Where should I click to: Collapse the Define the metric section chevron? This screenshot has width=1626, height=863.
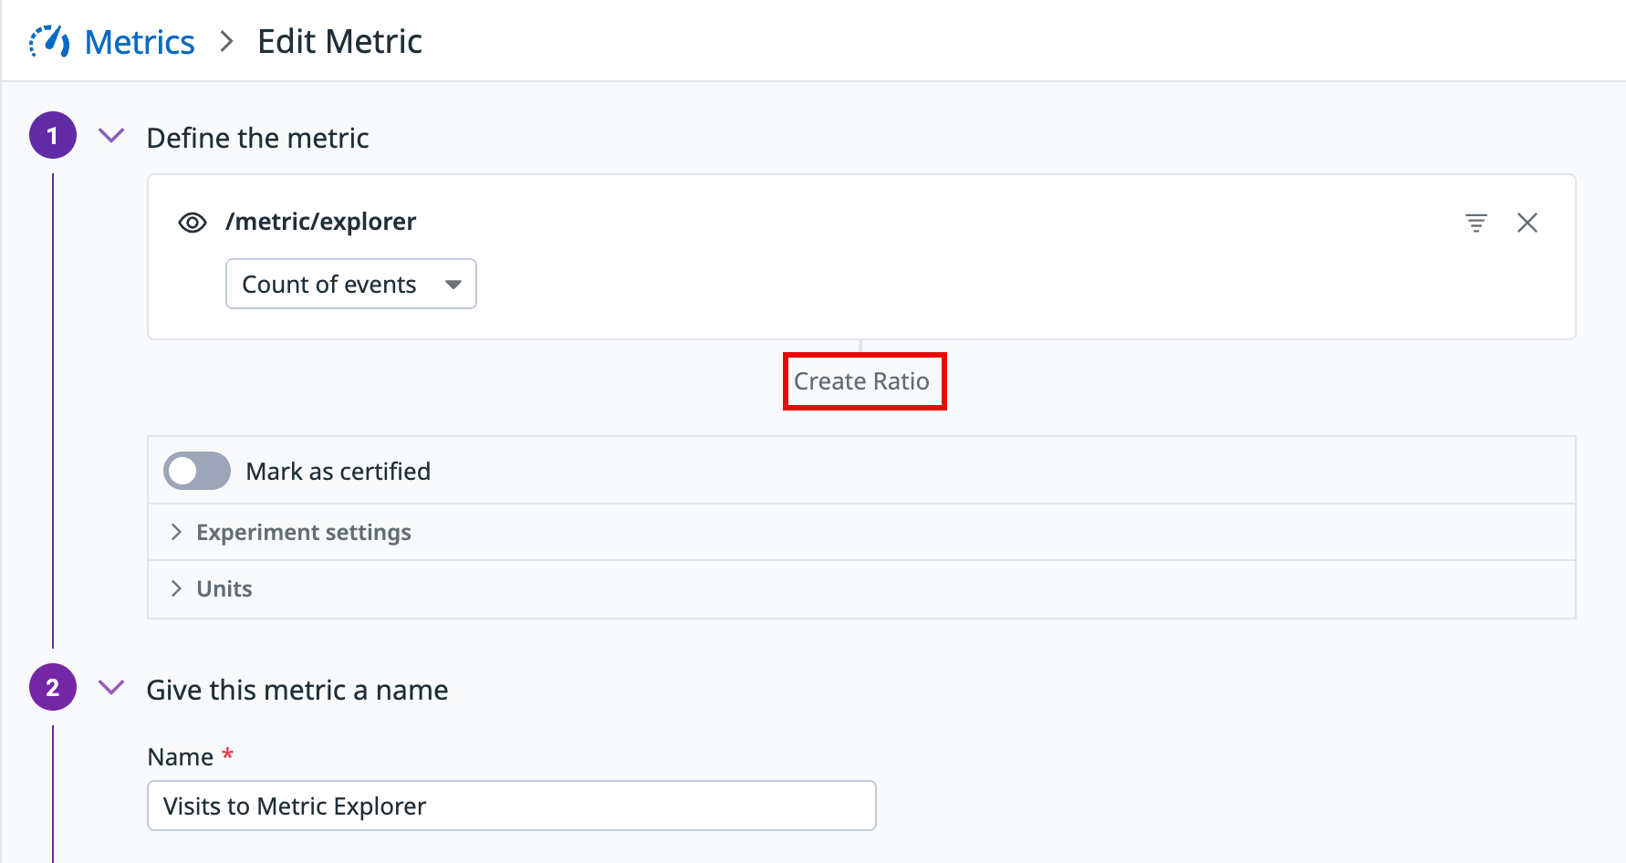[x=111, y=136]
